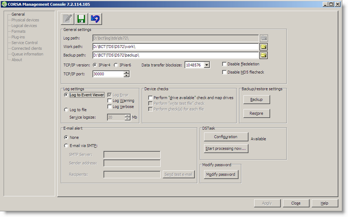Select None for E-mail alert

tap(66, 137)
